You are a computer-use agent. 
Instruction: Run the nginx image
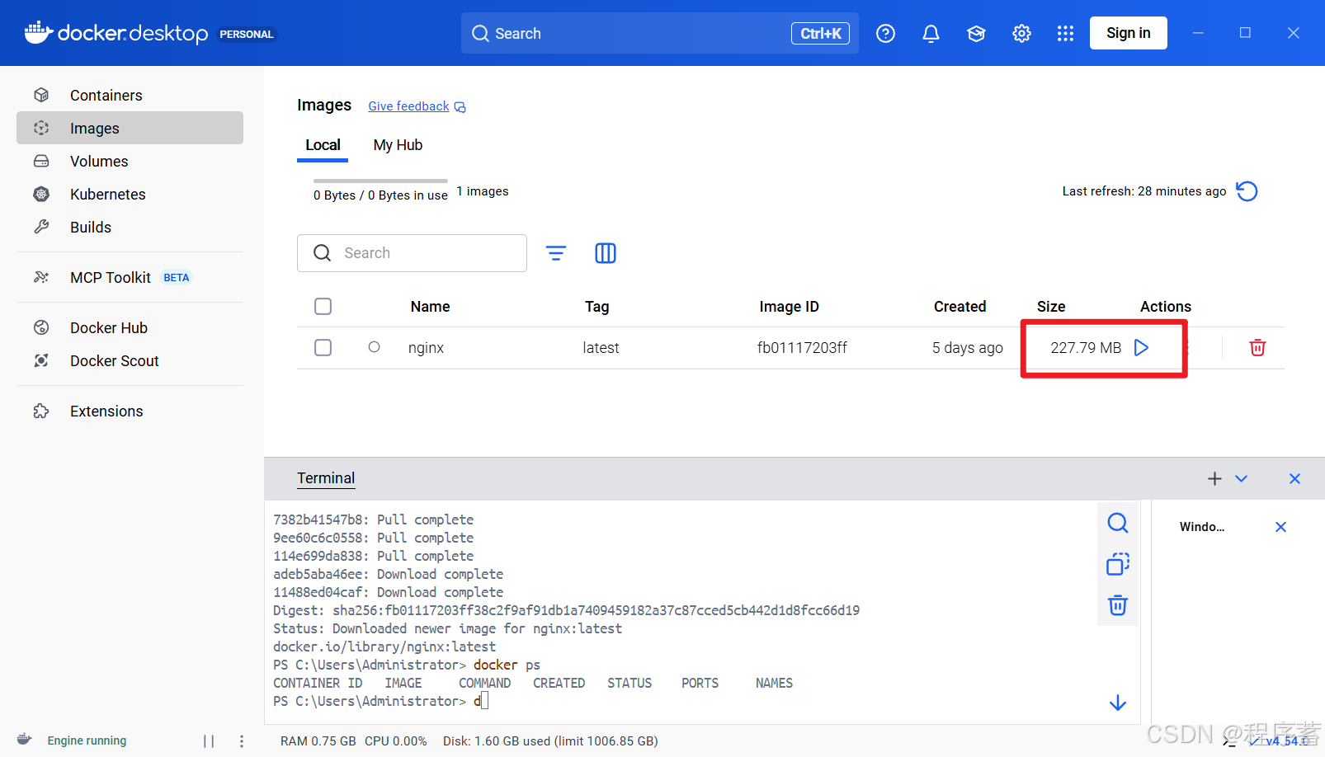(1142, 348)
